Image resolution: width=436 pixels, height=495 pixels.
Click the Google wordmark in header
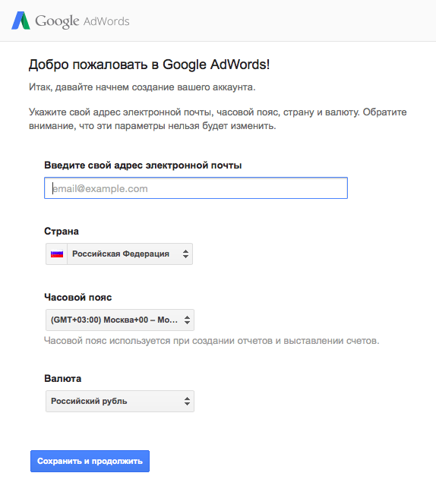57,21
